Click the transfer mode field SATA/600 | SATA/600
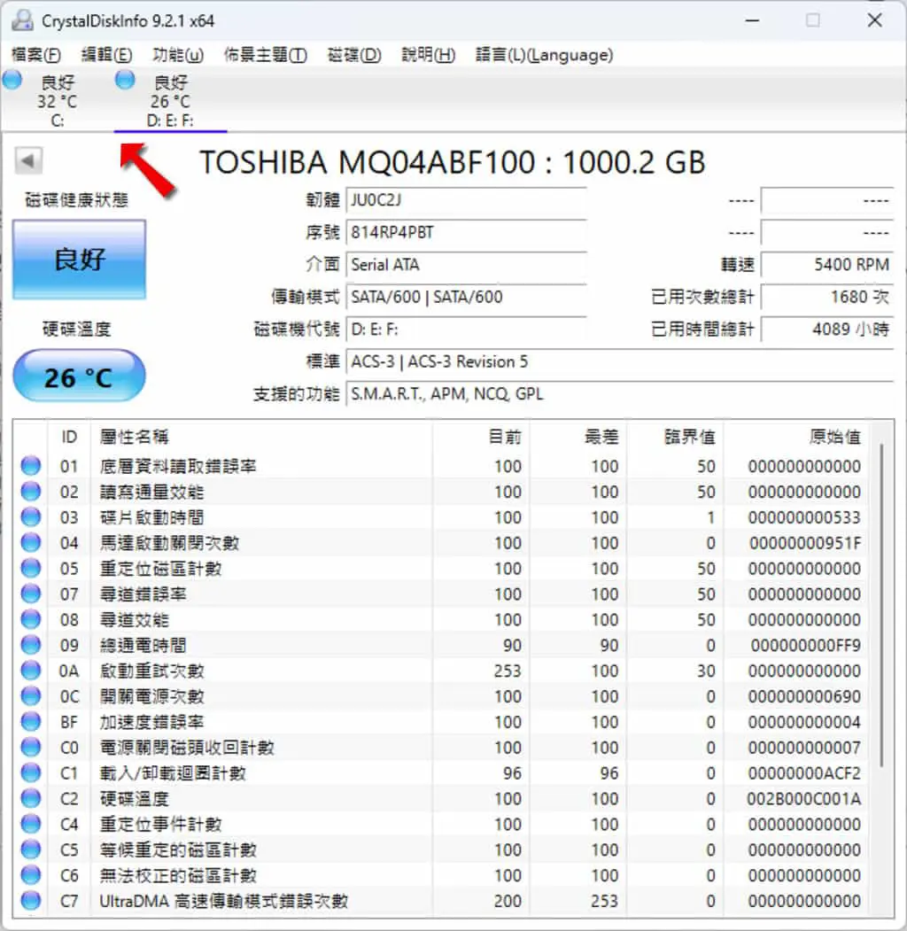The width and height of the screenshot is (907, 931). point(466,296)
